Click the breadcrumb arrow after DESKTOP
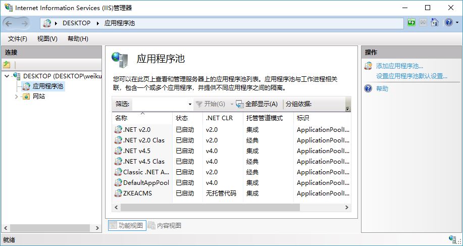463x246 pixels. tap(98, 23)
